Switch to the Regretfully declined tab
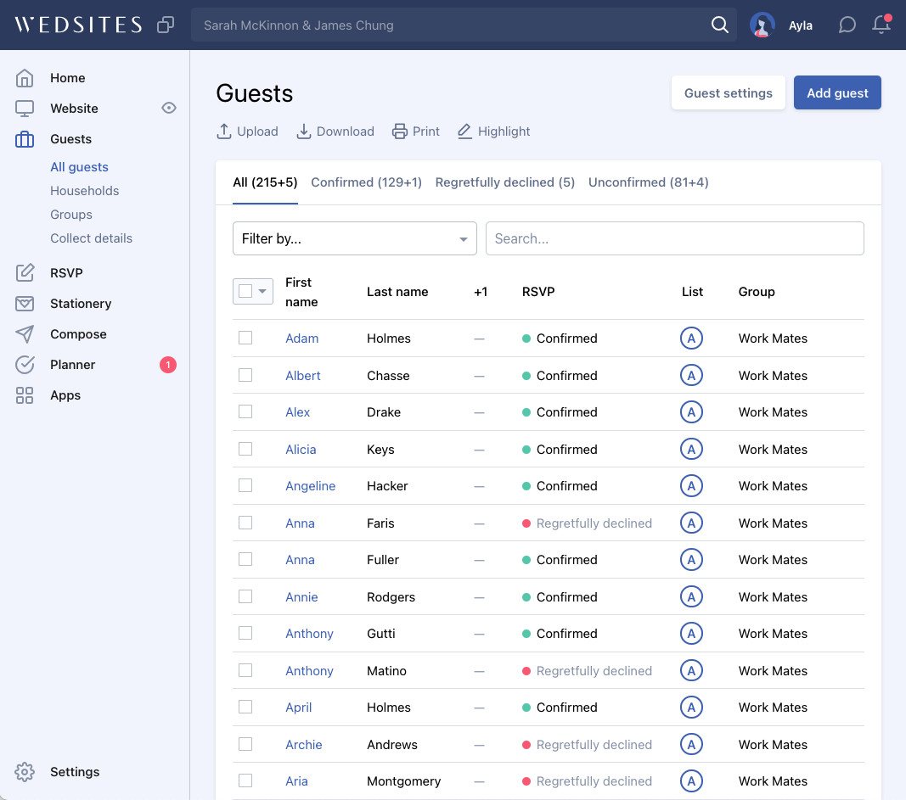The width and height of the screenshot is (906, 800). [x=504, y=182]
